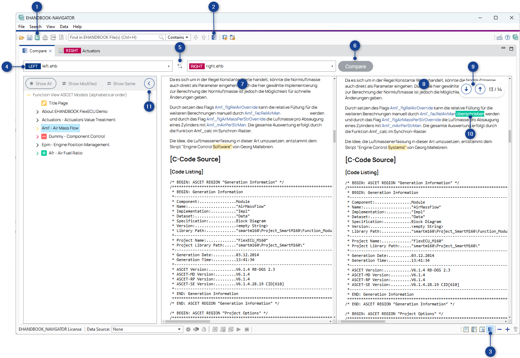520x358 pixels.
Task: Go to next difference down arrow
Action: pyautogui.click(x=466, y=89)
